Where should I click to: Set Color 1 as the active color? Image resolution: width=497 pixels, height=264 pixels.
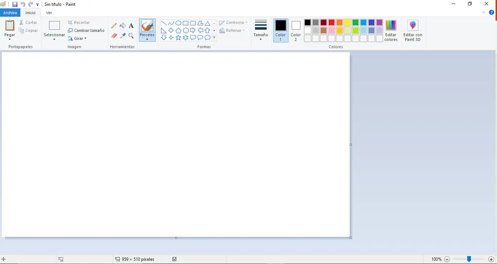[281, 30]
